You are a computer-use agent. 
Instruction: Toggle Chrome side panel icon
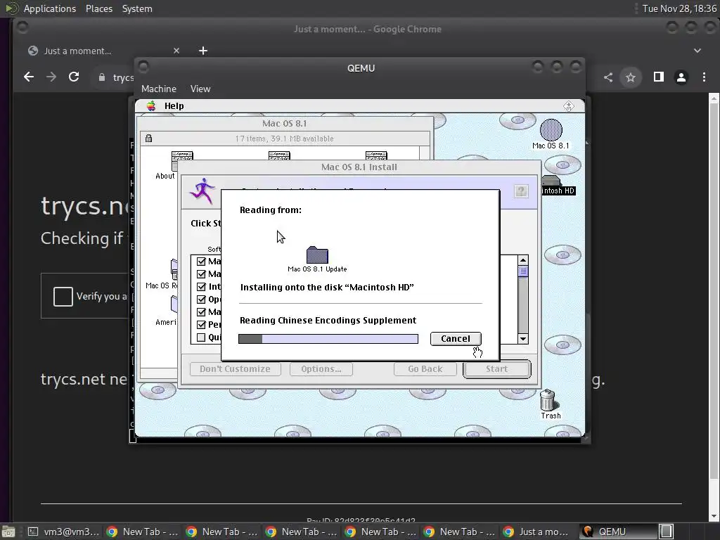coord(658,77)
